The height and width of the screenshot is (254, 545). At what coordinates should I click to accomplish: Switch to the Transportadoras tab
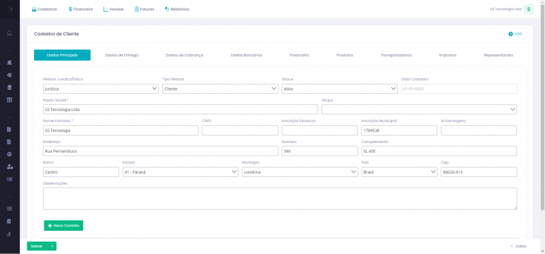[396, 55]
